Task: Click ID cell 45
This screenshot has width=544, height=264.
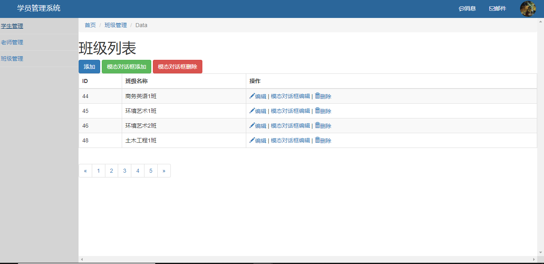Action: click(101, 111)
